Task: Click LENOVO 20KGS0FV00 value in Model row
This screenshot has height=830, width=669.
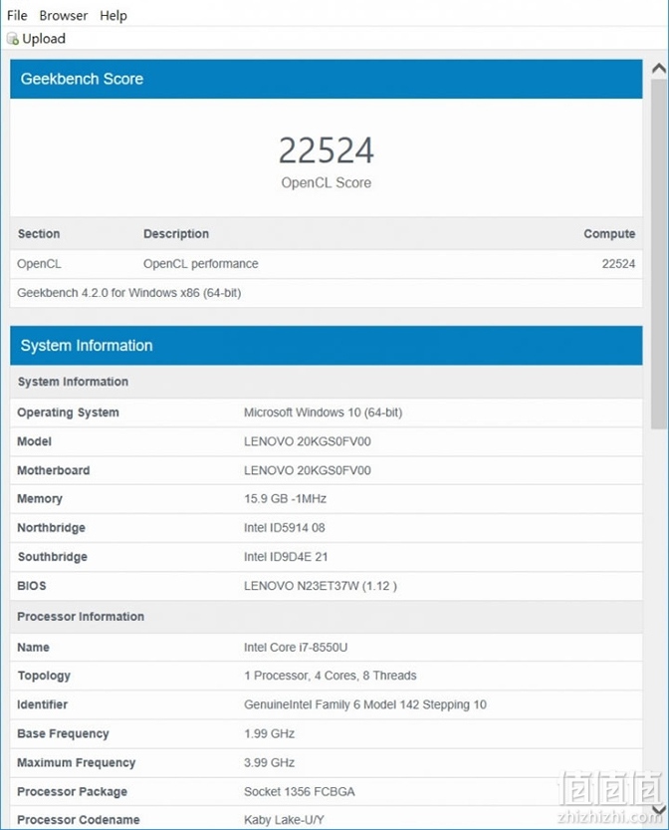Action: click(308, 441)
